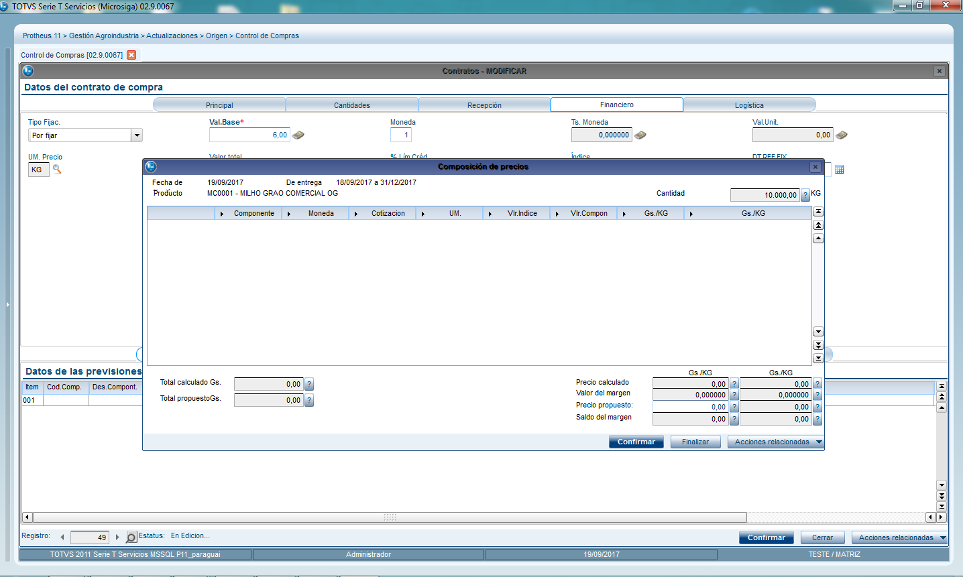963x577 pixels.
Task: Click the money icon beside Val.Base
Action: (298, 135)
